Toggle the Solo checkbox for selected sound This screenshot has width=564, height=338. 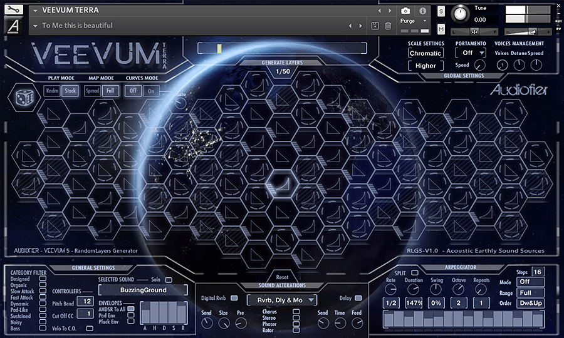click(169, 279)
